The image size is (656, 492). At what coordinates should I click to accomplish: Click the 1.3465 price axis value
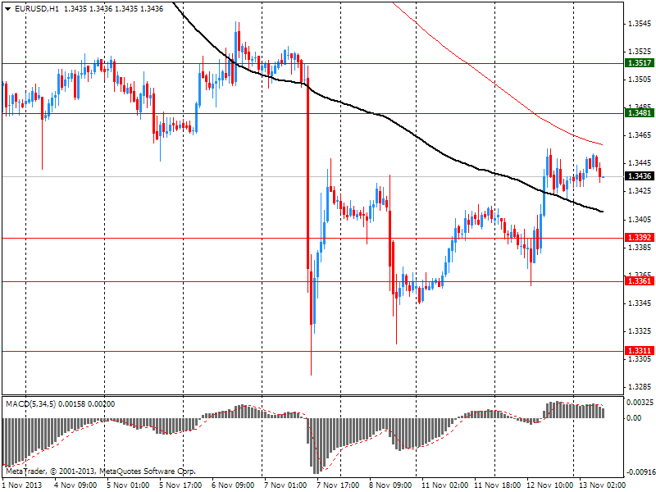pos(640,135)
